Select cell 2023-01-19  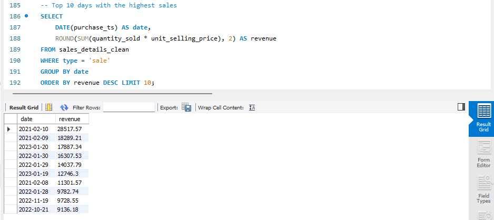coord(36,173)
